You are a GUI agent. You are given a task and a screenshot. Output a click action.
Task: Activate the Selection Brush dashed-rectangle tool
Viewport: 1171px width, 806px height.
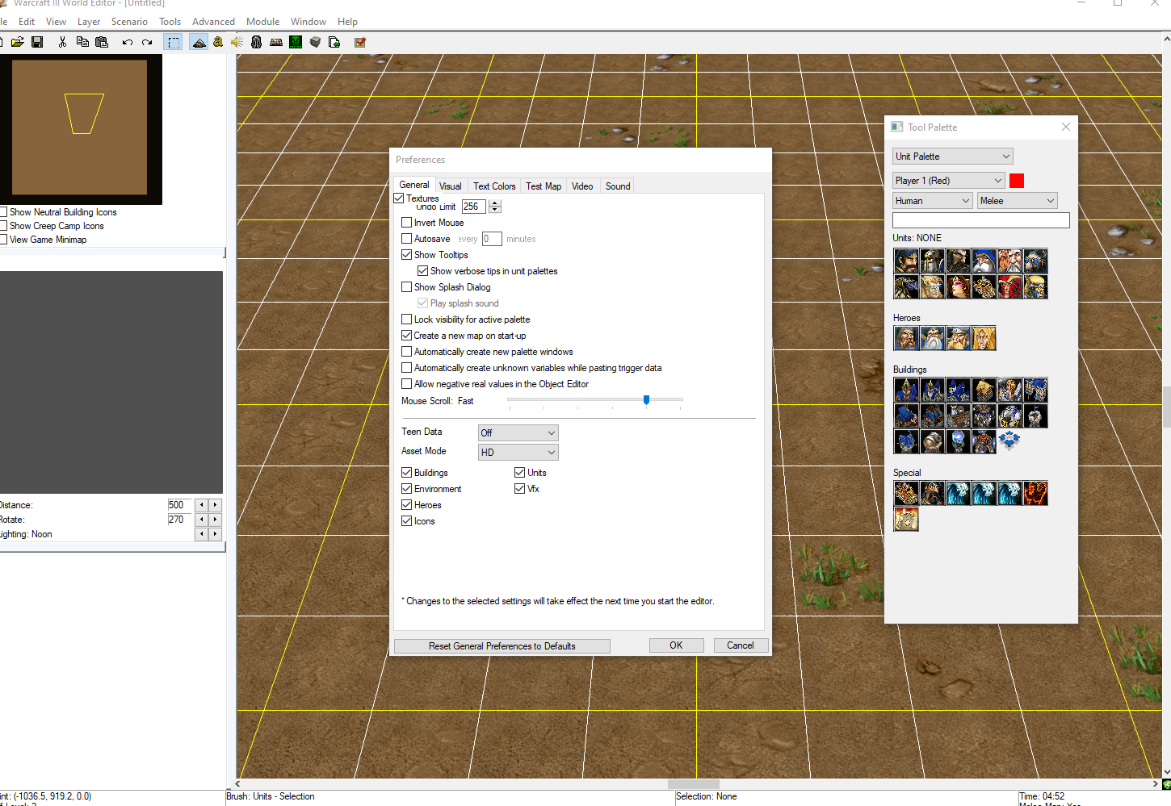point(174,42)
